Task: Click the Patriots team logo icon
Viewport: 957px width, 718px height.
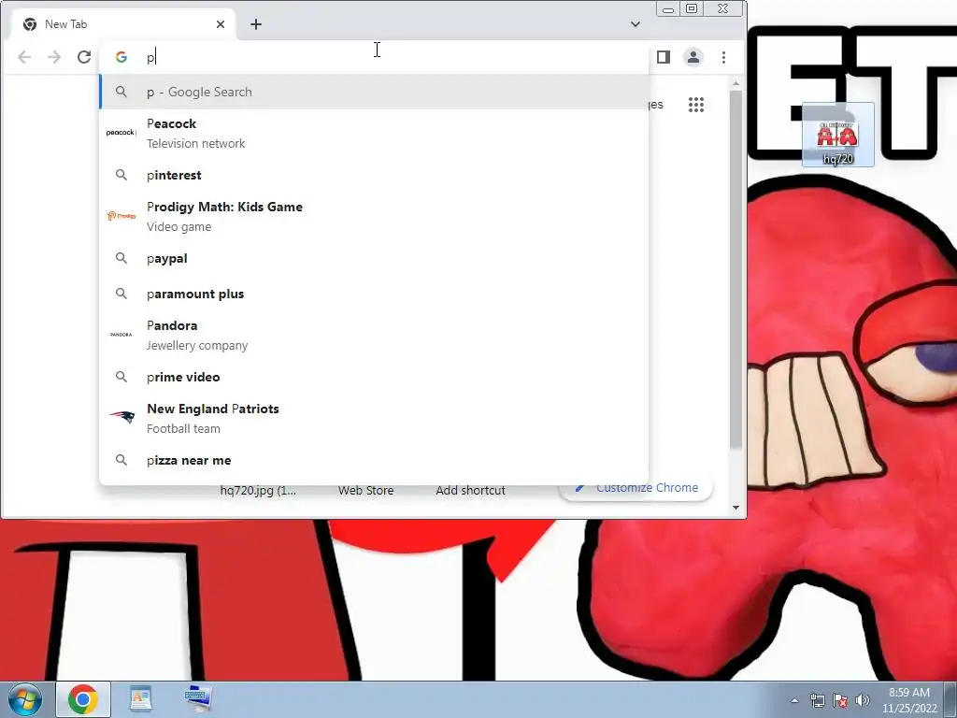Action: click(122, 417)
